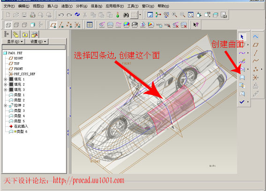Switch to hidden line display mode

[16, 25]
